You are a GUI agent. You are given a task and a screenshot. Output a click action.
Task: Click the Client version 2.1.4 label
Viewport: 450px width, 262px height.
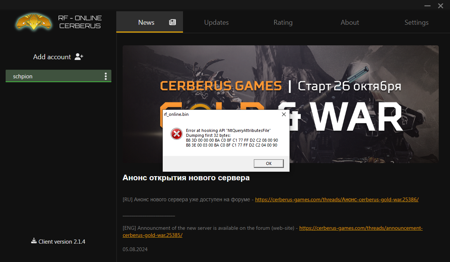(x=62, y=242)
